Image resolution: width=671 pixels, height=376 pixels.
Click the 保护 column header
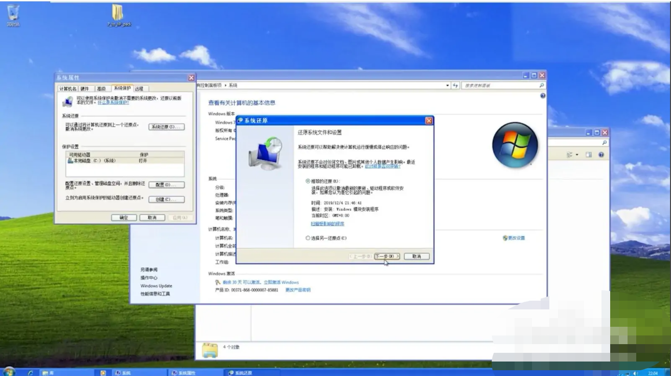tap(144, 154)
